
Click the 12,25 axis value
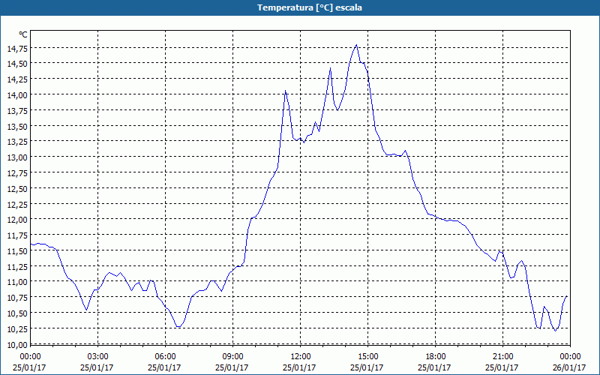pos(17,204)
